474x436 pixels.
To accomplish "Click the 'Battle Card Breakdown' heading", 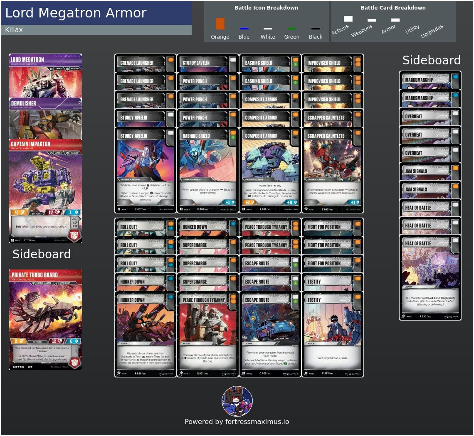I will pyautogui.click(x=393, y=7).
